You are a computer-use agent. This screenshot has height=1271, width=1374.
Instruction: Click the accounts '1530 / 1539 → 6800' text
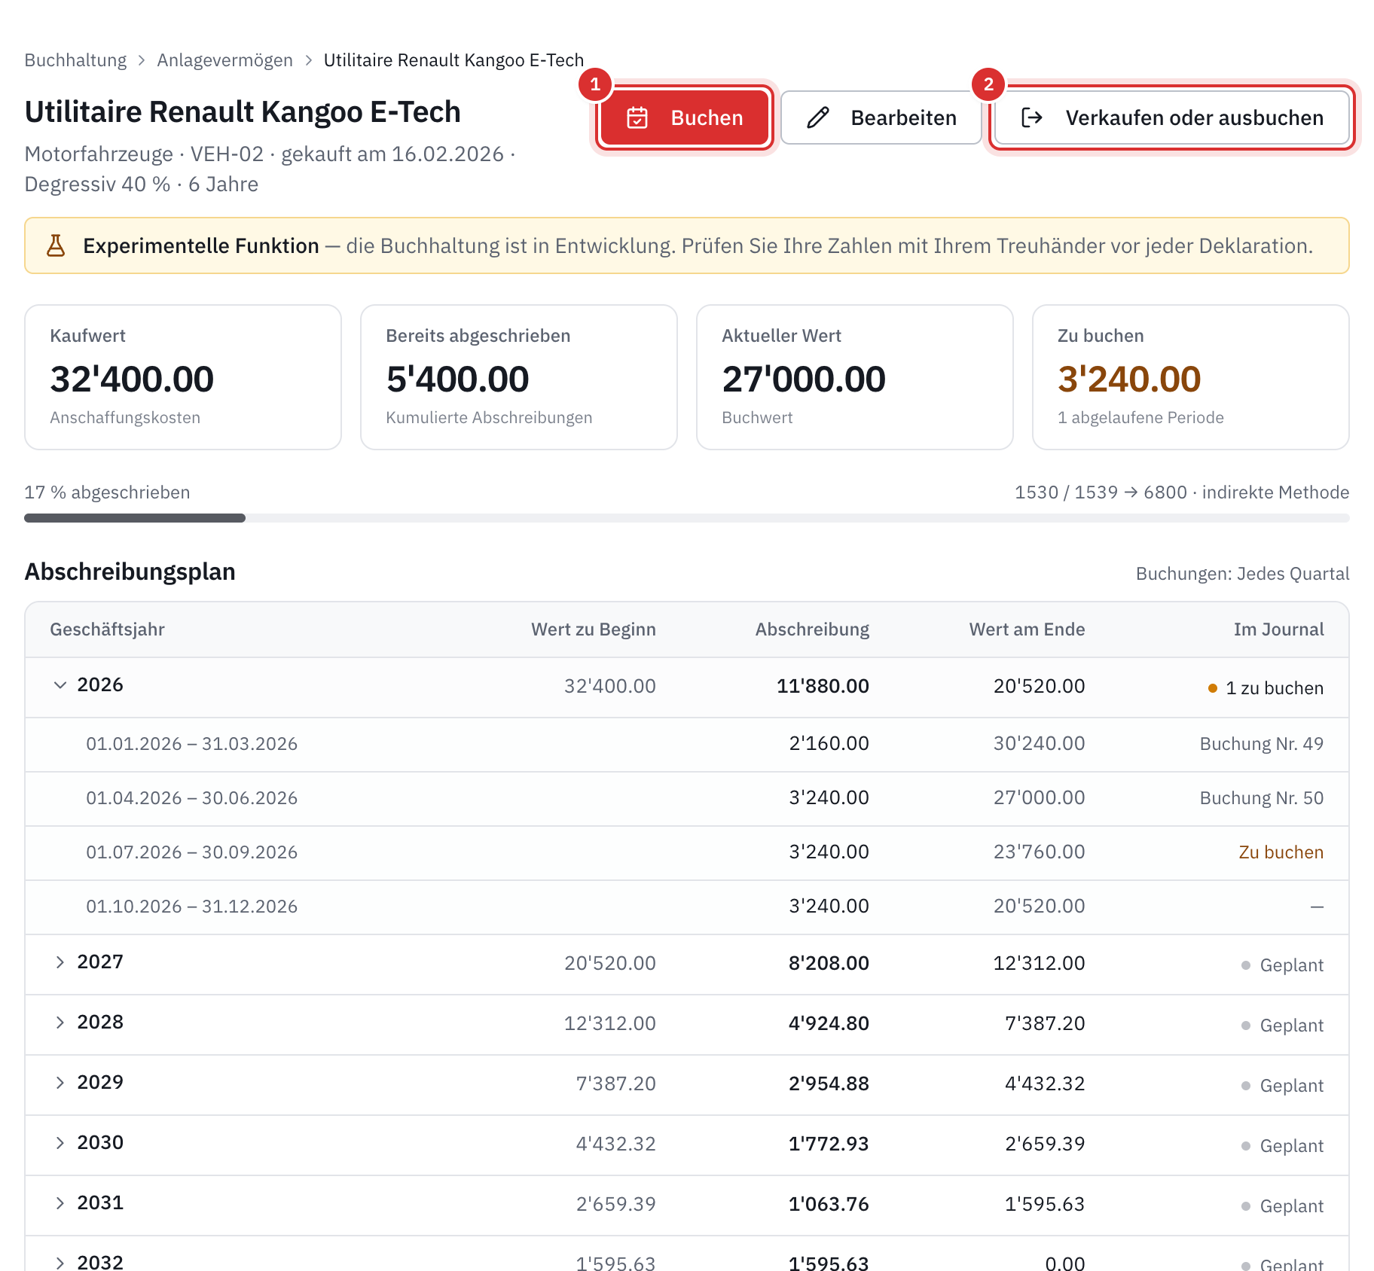(x=1101, y=492)
